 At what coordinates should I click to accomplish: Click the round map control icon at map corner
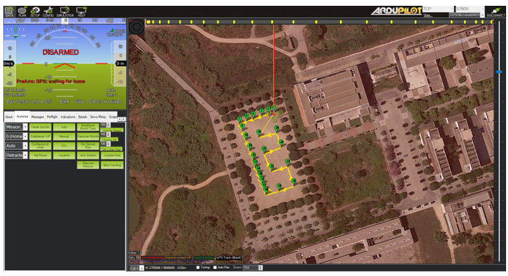tap(137, 27)
